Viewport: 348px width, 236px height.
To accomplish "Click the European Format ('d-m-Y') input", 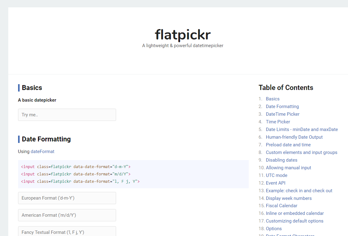I will pos(67,198).
